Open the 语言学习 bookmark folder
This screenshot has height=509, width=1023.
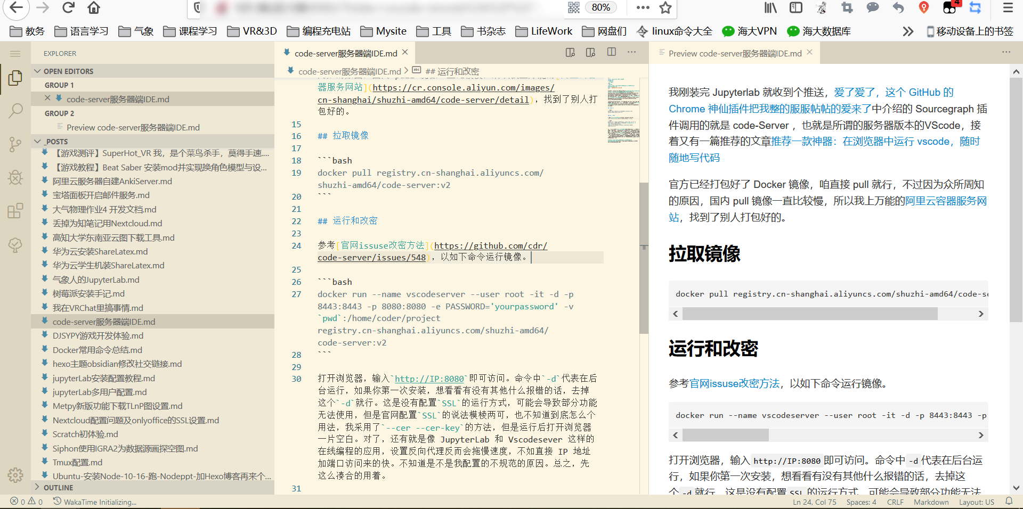[82, 31]
